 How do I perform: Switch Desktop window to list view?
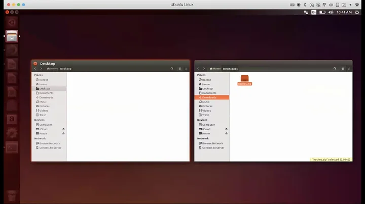pyautogui.click(x=179, y=69)
